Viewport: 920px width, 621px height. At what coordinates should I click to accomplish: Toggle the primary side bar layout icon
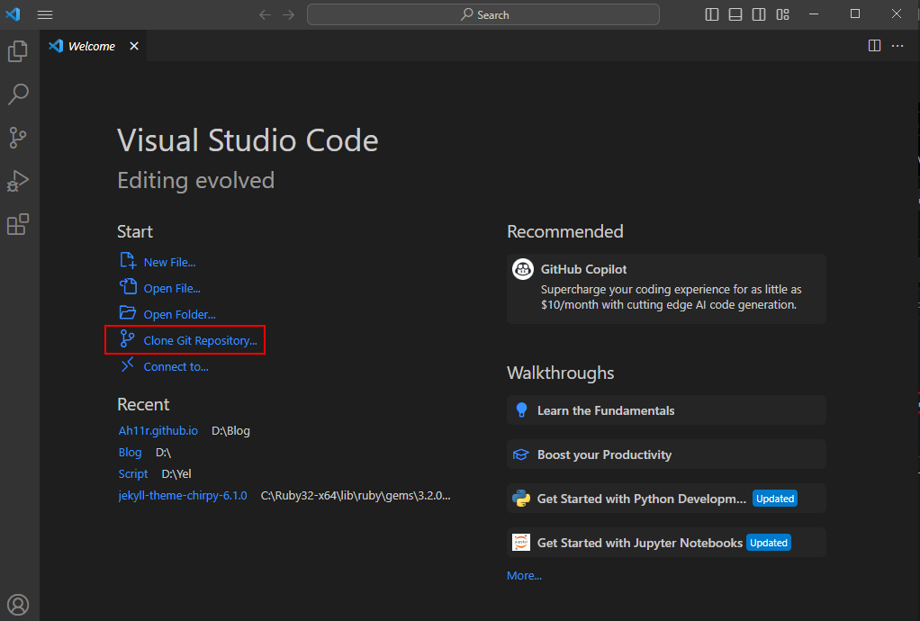click(x=712, y=14)
